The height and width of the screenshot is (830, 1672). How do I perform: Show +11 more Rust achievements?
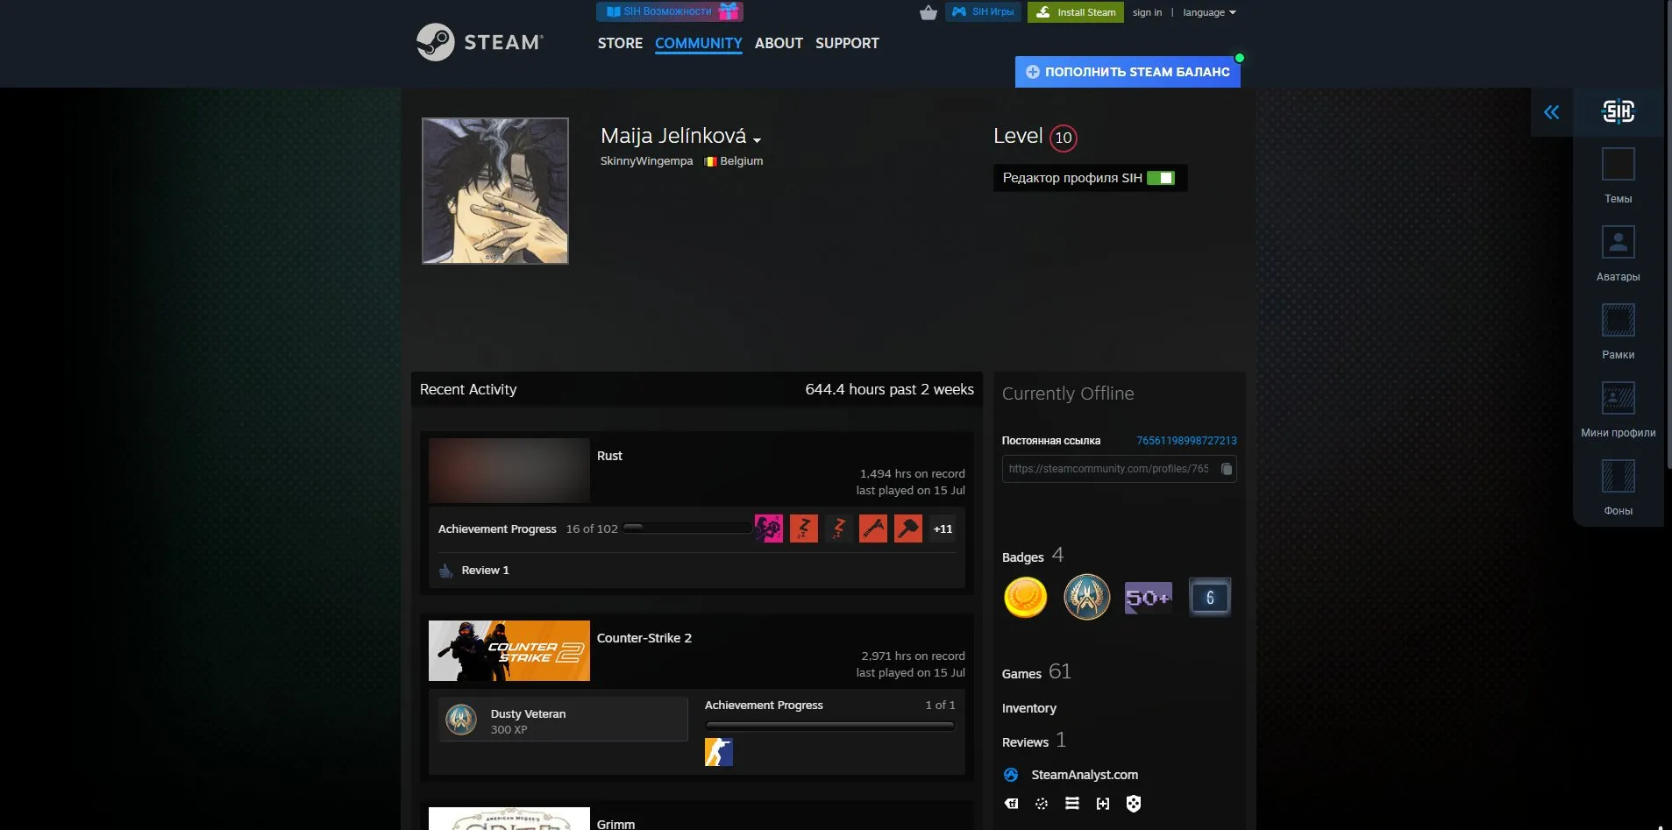943,529
